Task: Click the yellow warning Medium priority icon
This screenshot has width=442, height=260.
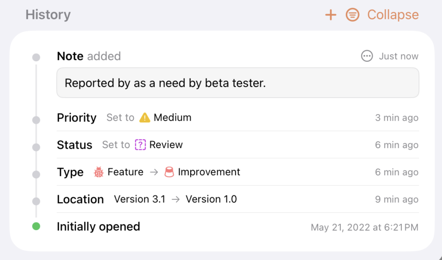Action: (x=145, y=117)
